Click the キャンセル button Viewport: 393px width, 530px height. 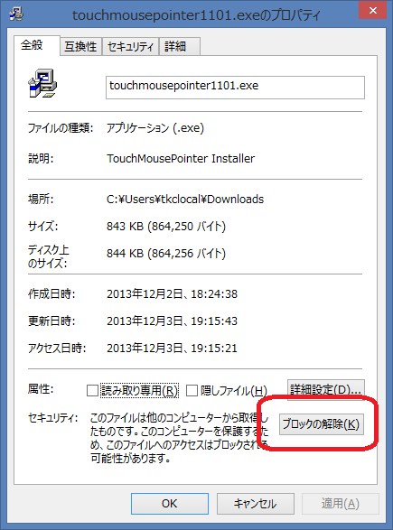tap(256, 504)
